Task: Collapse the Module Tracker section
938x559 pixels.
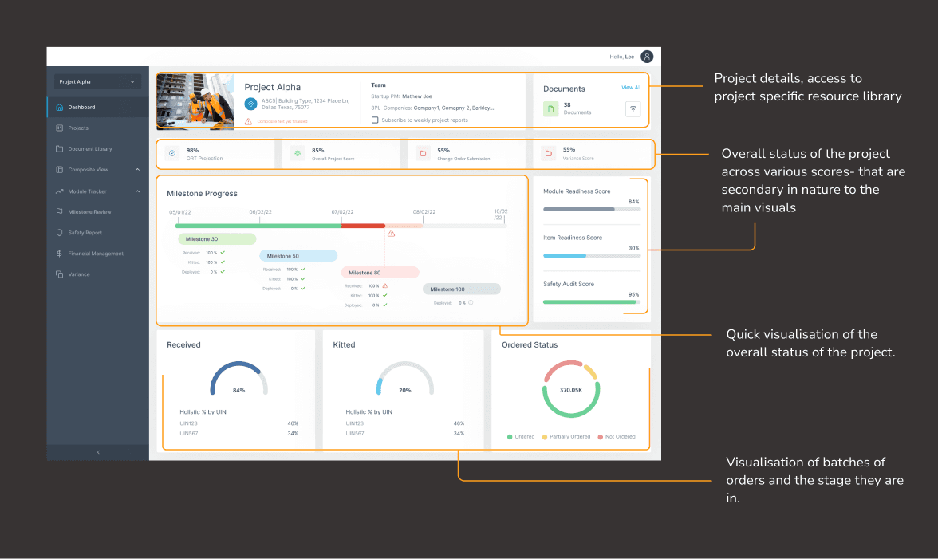Action: tap(138, 191)
